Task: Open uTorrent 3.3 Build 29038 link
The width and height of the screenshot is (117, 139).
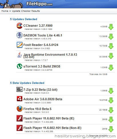Action: tap(42, 66)
